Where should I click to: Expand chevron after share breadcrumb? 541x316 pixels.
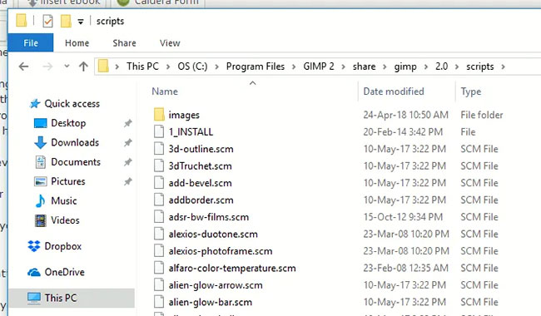tap(385, 67)
